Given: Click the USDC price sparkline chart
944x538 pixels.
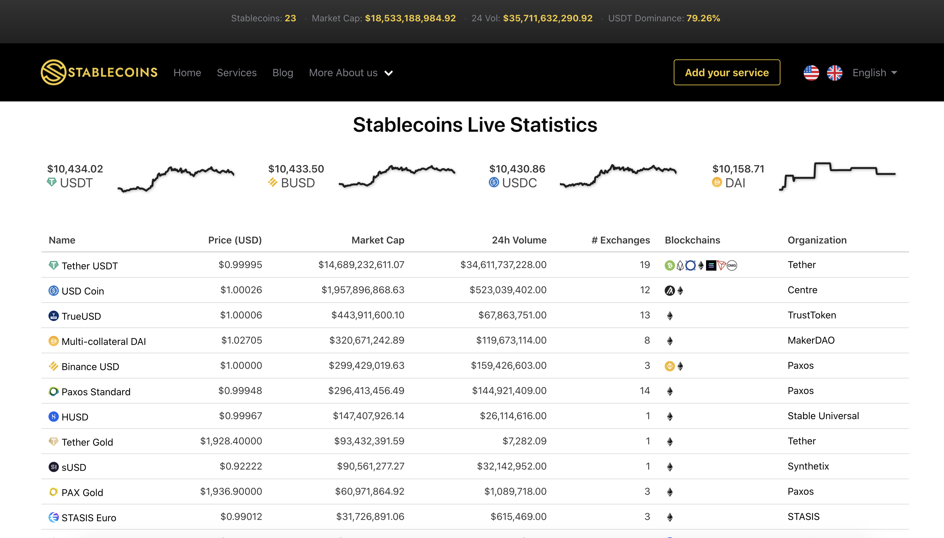Looking at the screenshot, I should (618, 176).
